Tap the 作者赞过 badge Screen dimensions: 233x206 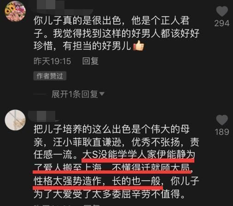(x=50, y=76)
